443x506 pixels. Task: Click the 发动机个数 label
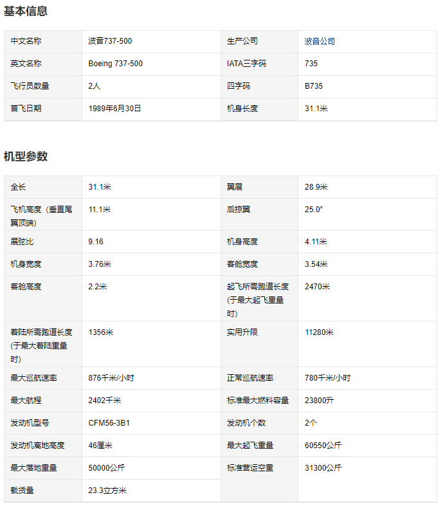tap(246, 423)
